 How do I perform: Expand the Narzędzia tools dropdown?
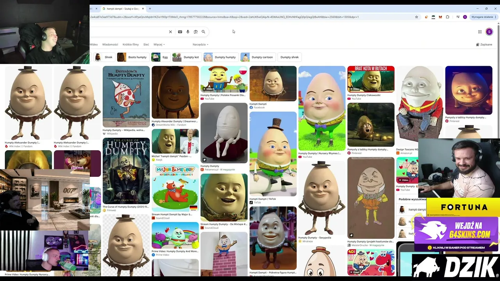(x=200, y=44)
